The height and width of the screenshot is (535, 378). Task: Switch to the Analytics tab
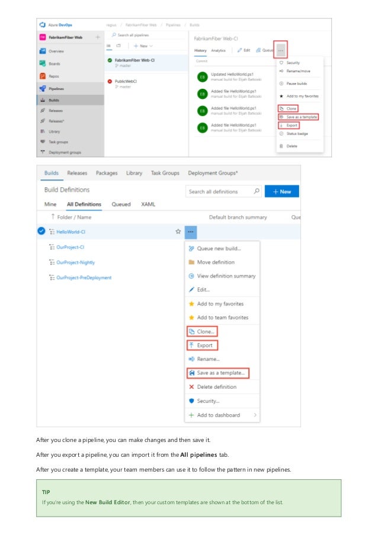coord(219,50)
